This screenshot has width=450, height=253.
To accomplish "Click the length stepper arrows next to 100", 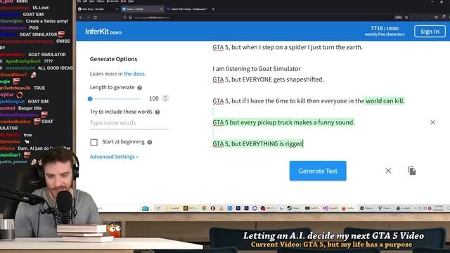I will click(x=165, y=98).
